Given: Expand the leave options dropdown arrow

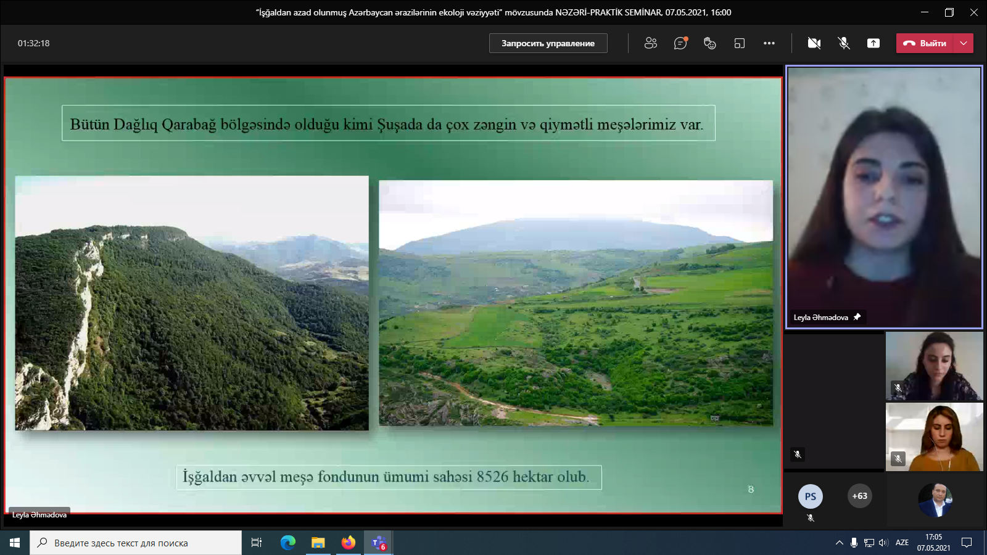Looking at the screenshot, I should pyautogui.click(x=964, y=43).
